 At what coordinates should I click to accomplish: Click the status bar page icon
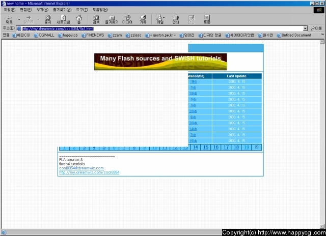(x=4, y=232)
